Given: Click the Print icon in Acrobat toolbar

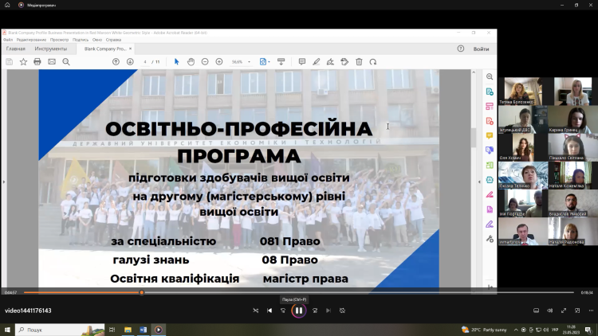Looking at the screenshot, I should [37, 61].
